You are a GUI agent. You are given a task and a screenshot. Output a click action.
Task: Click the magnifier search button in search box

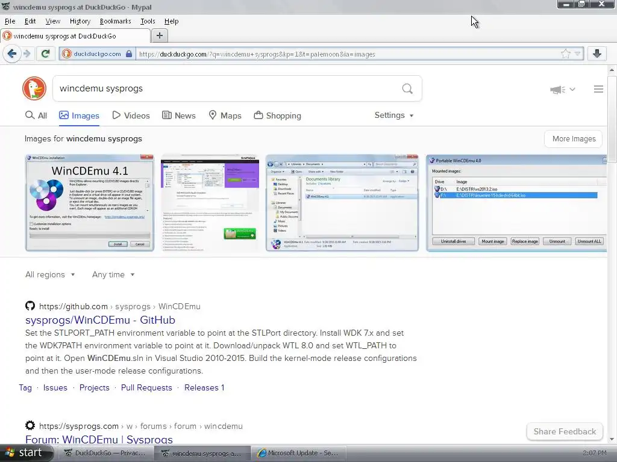pyautogui.click(x=407, y=89)
